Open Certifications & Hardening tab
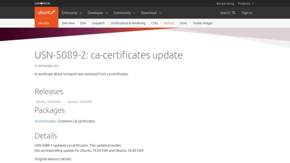 coord(128,23)
